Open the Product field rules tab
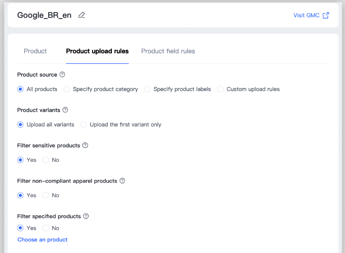The height and width of the screenshot is (253, 345). [168, 51]
